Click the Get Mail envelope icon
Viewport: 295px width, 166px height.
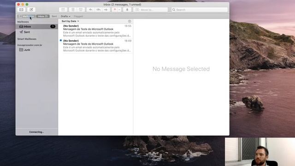pos(22,10)
